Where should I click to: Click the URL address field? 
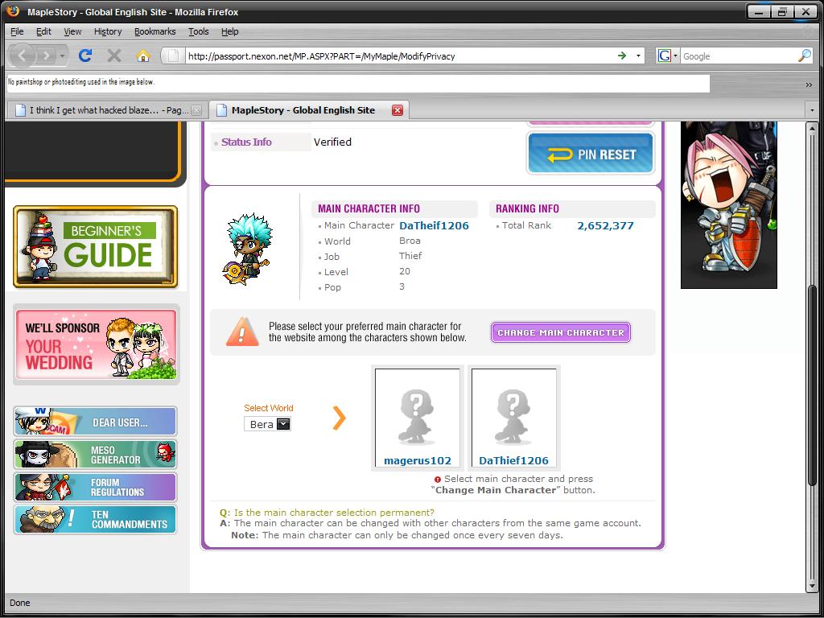(x=399, y=56)
